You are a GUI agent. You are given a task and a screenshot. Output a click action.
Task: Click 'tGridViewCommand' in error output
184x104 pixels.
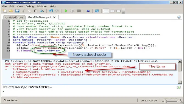(26, 77)
